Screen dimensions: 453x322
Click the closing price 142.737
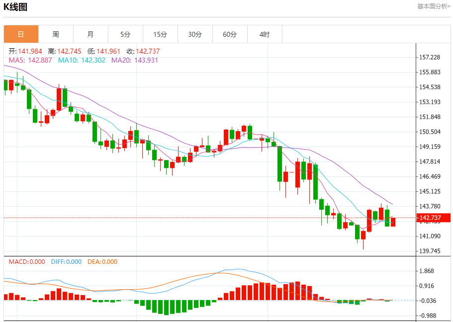(148, 51)
